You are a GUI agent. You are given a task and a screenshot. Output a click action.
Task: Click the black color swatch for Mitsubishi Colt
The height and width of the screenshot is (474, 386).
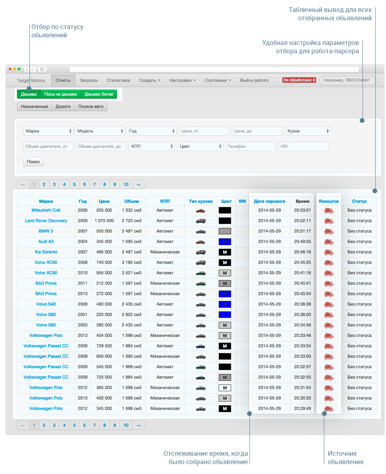(x=225, y=210)
